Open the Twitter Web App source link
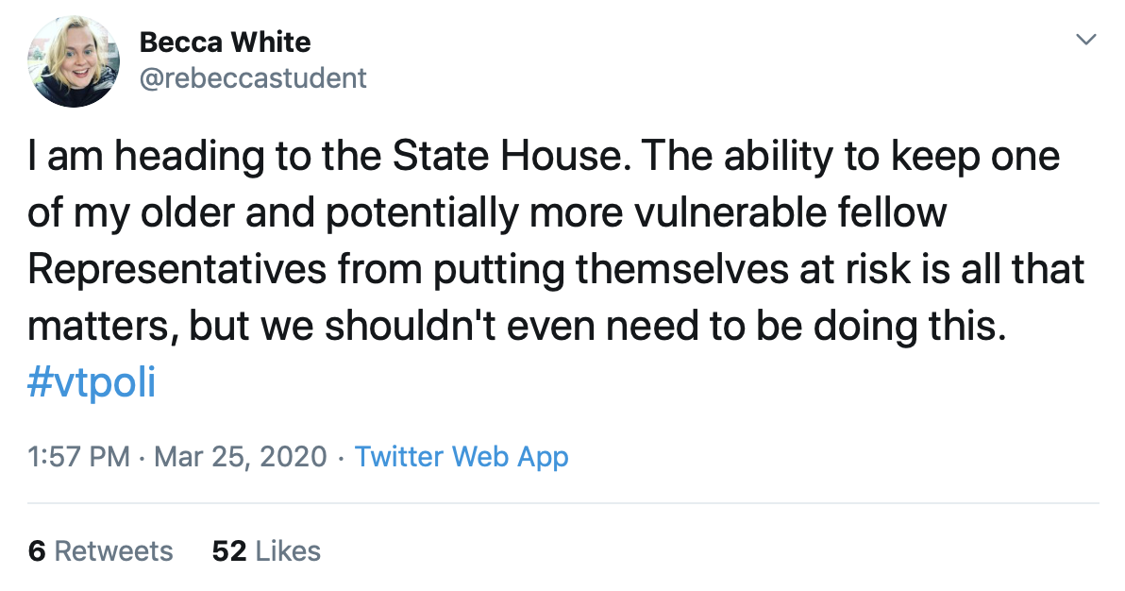Viewport: 1125px width, 591px height. point(462,457)
